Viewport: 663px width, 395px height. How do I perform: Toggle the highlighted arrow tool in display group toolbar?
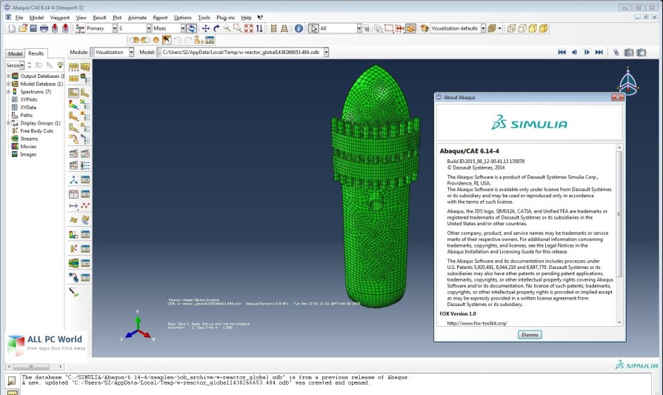pos(167,40)
